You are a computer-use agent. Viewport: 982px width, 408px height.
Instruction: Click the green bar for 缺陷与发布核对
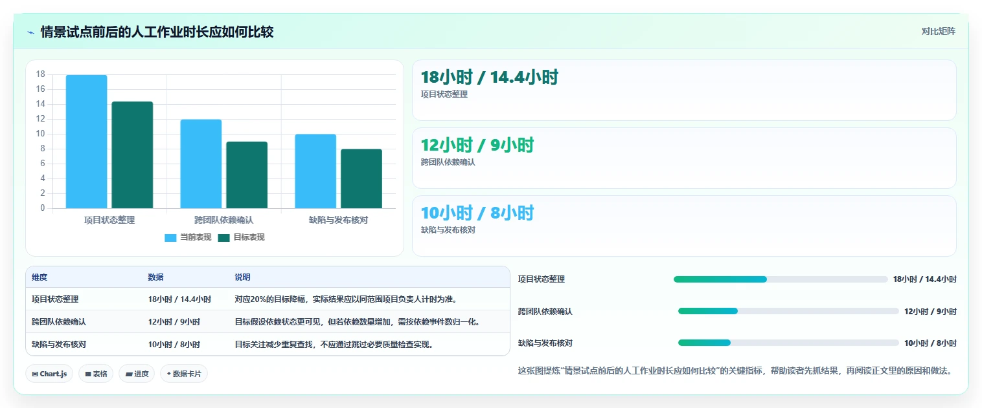coord(361,178)
